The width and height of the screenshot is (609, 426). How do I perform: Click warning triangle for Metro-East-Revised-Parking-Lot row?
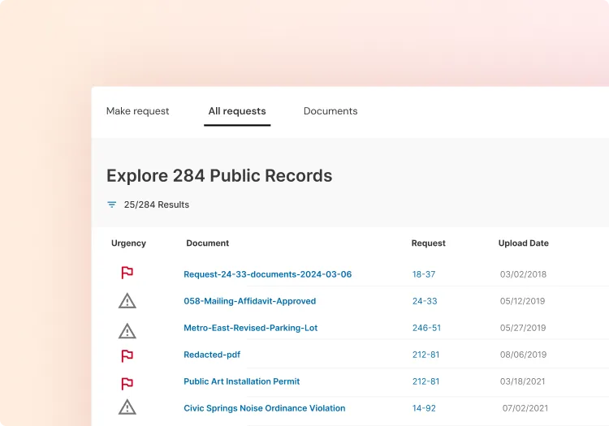tap(127, 330)
